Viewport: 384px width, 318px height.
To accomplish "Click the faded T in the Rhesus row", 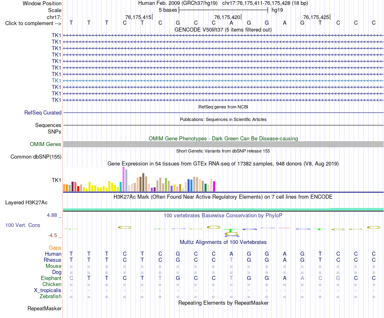I will (231, 260).
